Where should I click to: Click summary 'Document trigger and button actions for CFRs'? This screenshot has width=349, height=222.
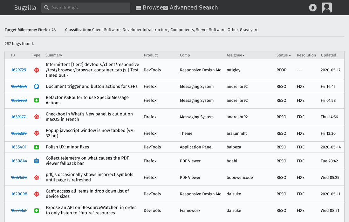pyautogui.click(x=92, y=86)
